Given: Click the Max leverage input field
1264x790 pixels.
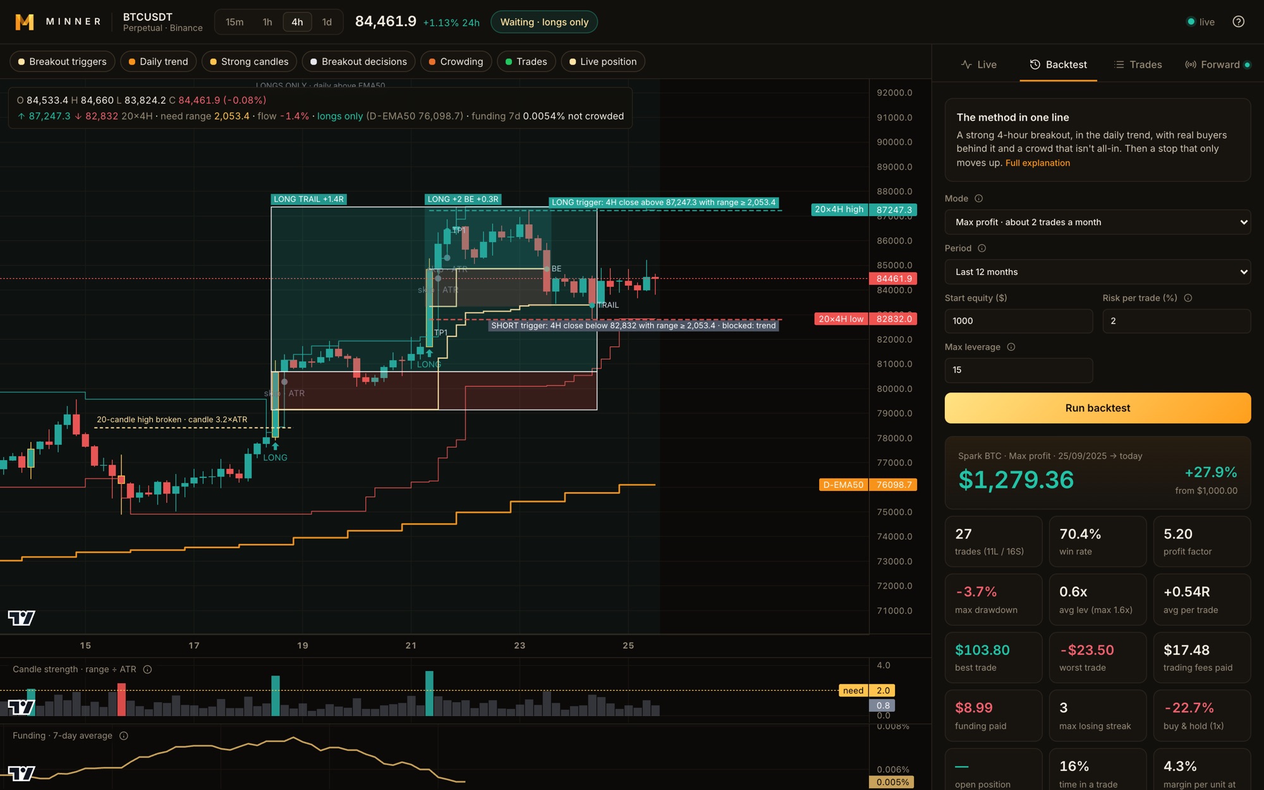Looking at the screenshot, I should point(1019,370).
